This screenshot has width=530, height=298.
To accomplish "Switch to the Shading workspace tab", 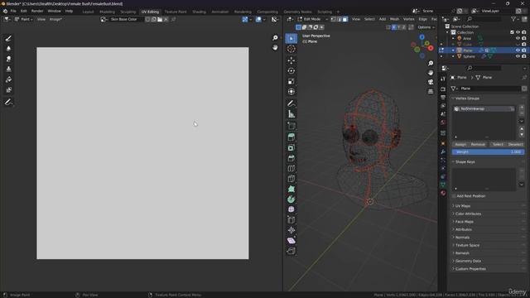I will click(199, 12).
